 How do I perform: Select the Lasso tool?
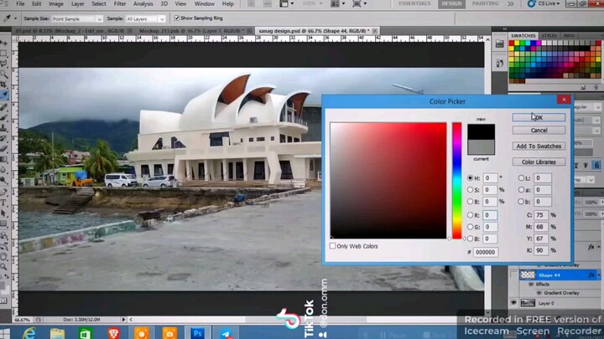(4, 63)
